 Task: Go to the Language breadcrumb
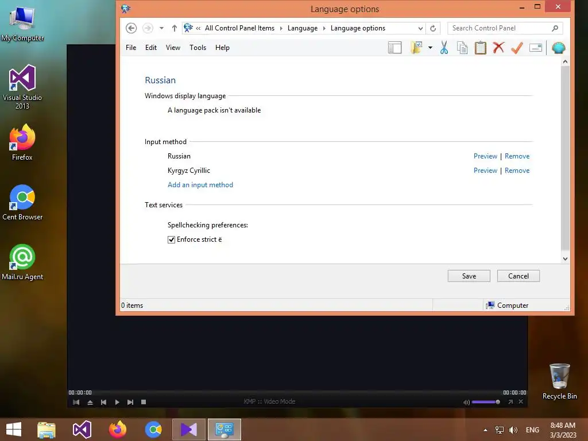click(x=302, y=28)
